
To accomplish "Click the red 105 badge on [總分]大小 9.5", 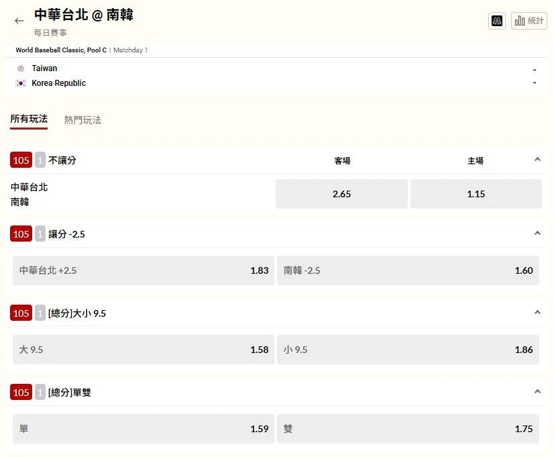I will [x=21, y=313].
